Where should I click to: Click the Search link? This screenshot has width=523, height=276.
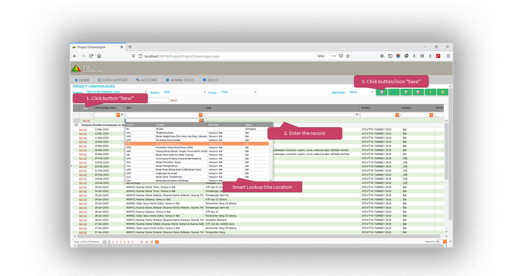173,99
